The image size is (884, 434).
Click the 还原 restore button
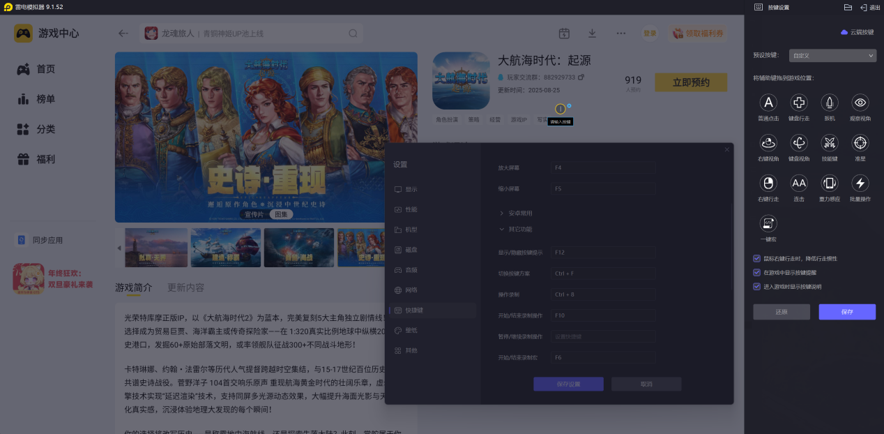(x=782, y=312)
